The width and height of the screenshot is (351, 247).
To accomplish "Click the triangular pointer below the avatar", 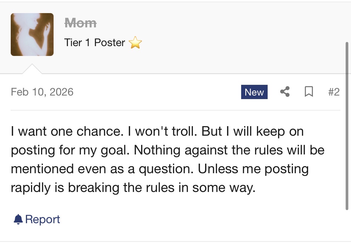I will click(x=32, y=69).
